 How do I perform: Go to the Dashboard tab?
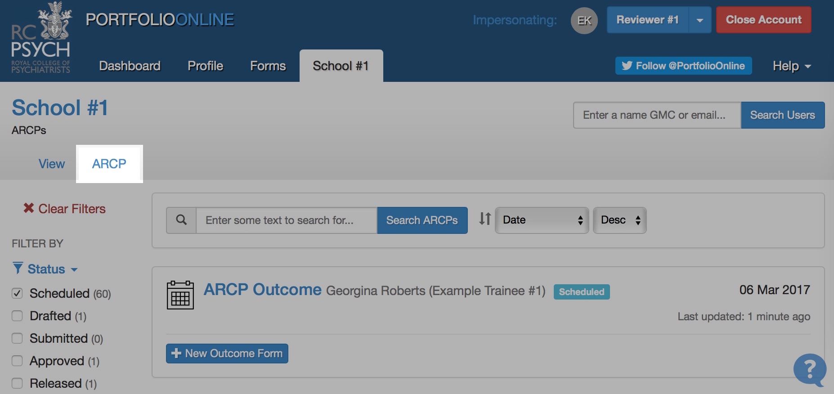coord(130,66)
